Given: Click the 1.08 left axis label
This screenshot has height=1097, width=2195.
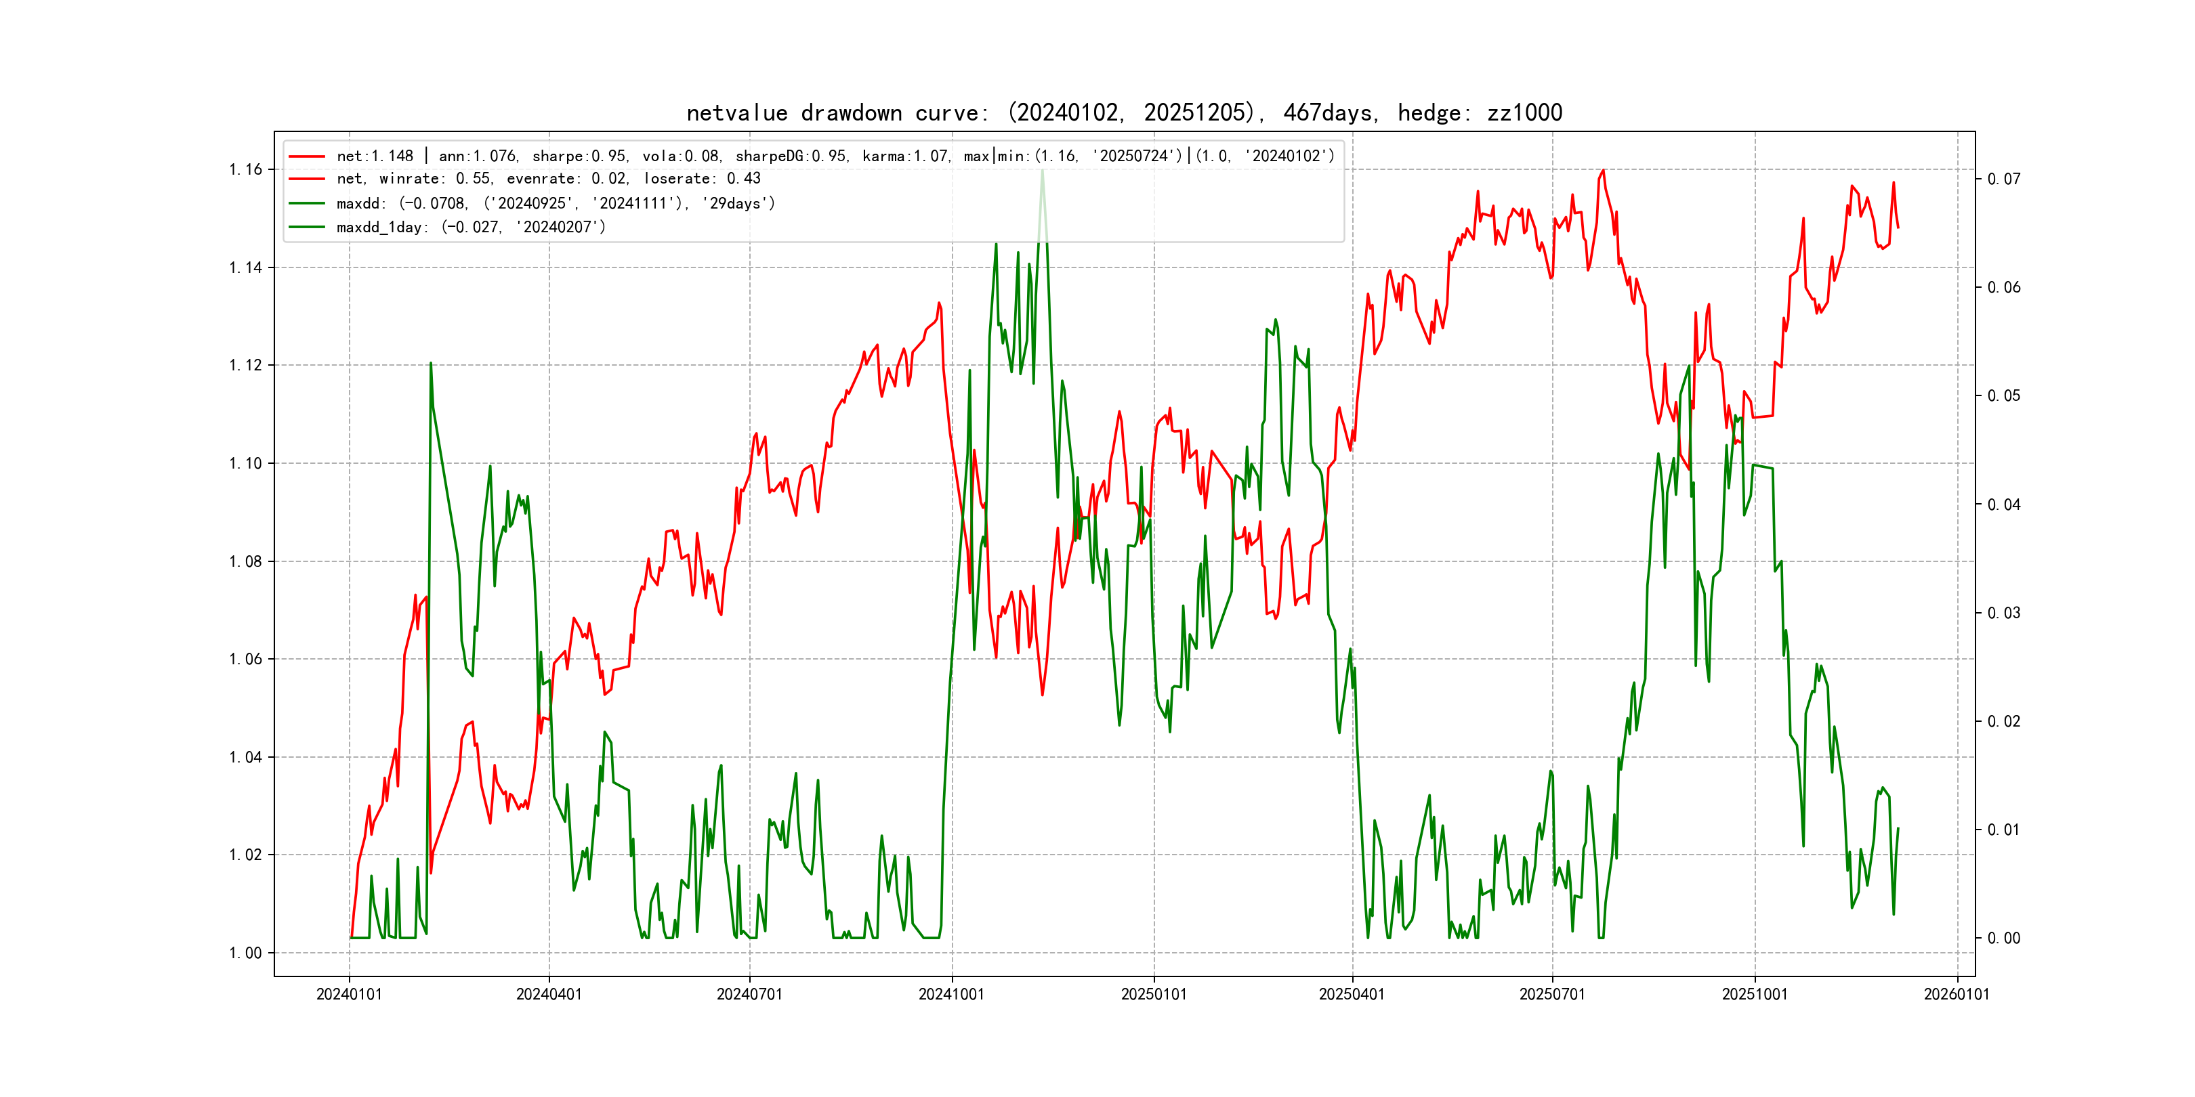Looking at the screenshot, I should coord(245,561).
